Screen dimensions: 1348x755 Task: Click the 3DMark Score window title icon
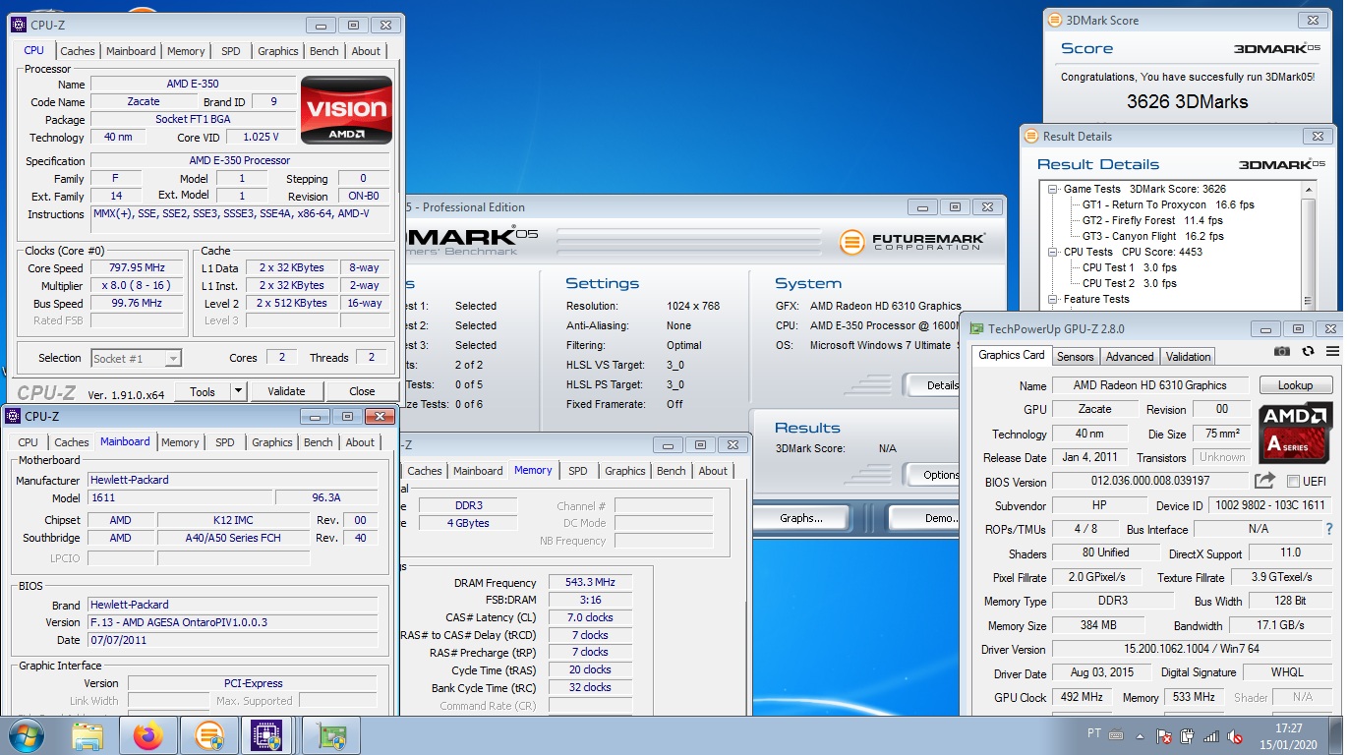1055,20
